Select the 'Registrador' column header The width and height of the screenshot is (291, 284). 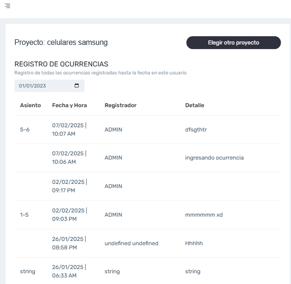pyautogui.click(x=121, y=105)
